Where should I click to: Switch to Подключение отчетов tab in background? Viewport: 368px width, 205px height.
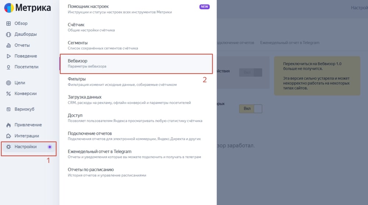[236, 43]
